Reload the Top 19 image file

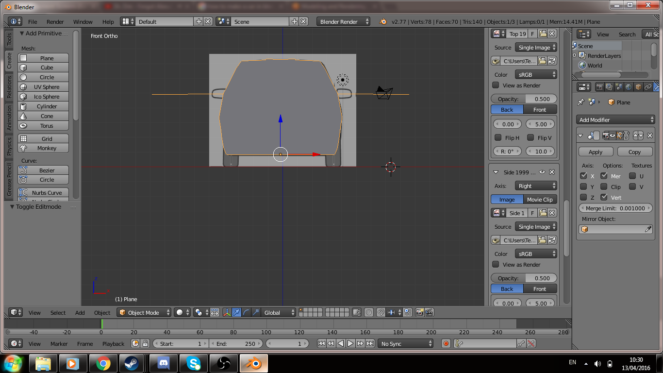coord(552,61)
